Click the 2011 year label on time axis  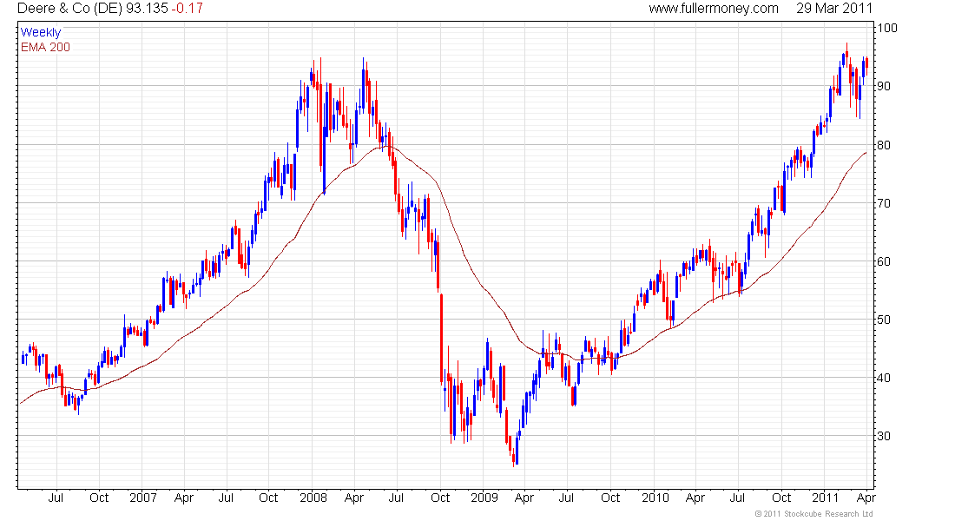[x=826, y=498]
